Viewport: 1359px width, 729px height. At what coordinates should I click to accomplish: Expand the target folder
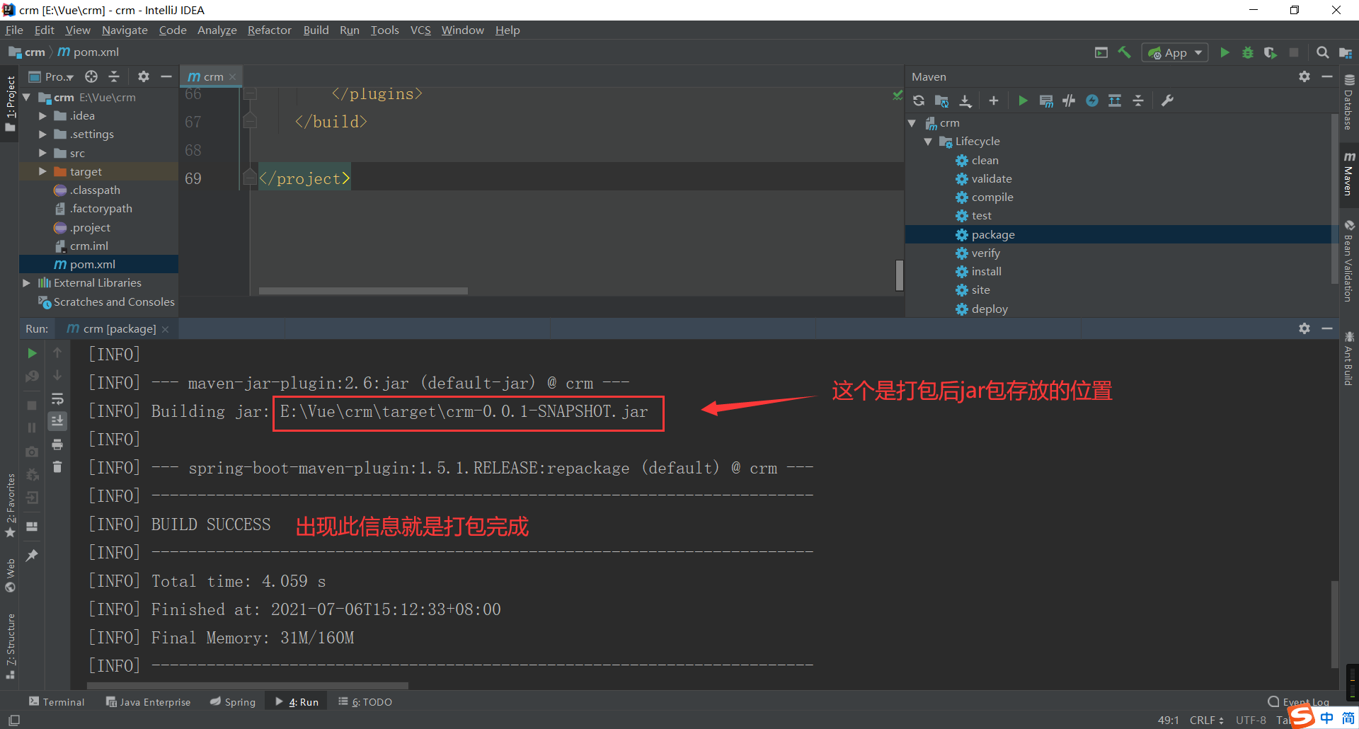[x=42, y=171]
